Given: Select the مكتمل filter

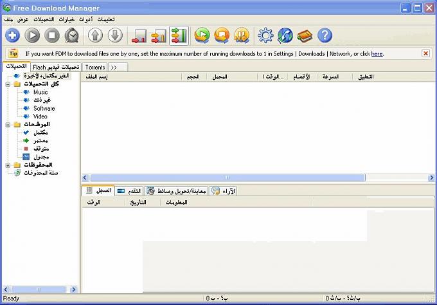Looking at the screenshot, I should click(x=40, y=133).
